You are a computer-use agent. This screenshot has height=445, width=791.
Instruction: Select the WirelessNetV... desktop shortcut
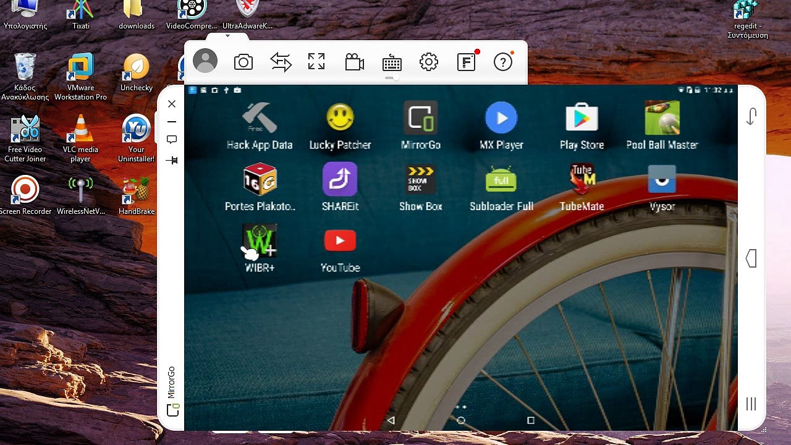(81, 196)
